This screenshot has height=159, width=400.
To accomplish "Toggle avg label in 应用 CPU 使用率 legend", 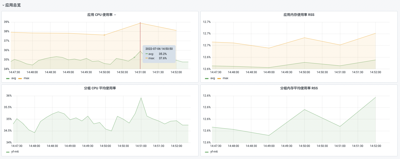I will pos(13,78).
